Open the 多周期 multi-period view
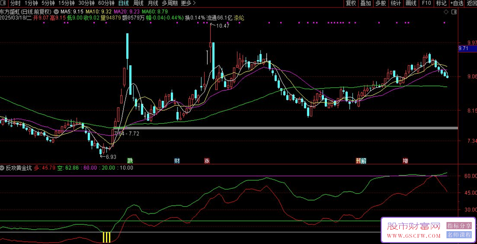This screenshot has width=477, height=244. coord(169,3)
